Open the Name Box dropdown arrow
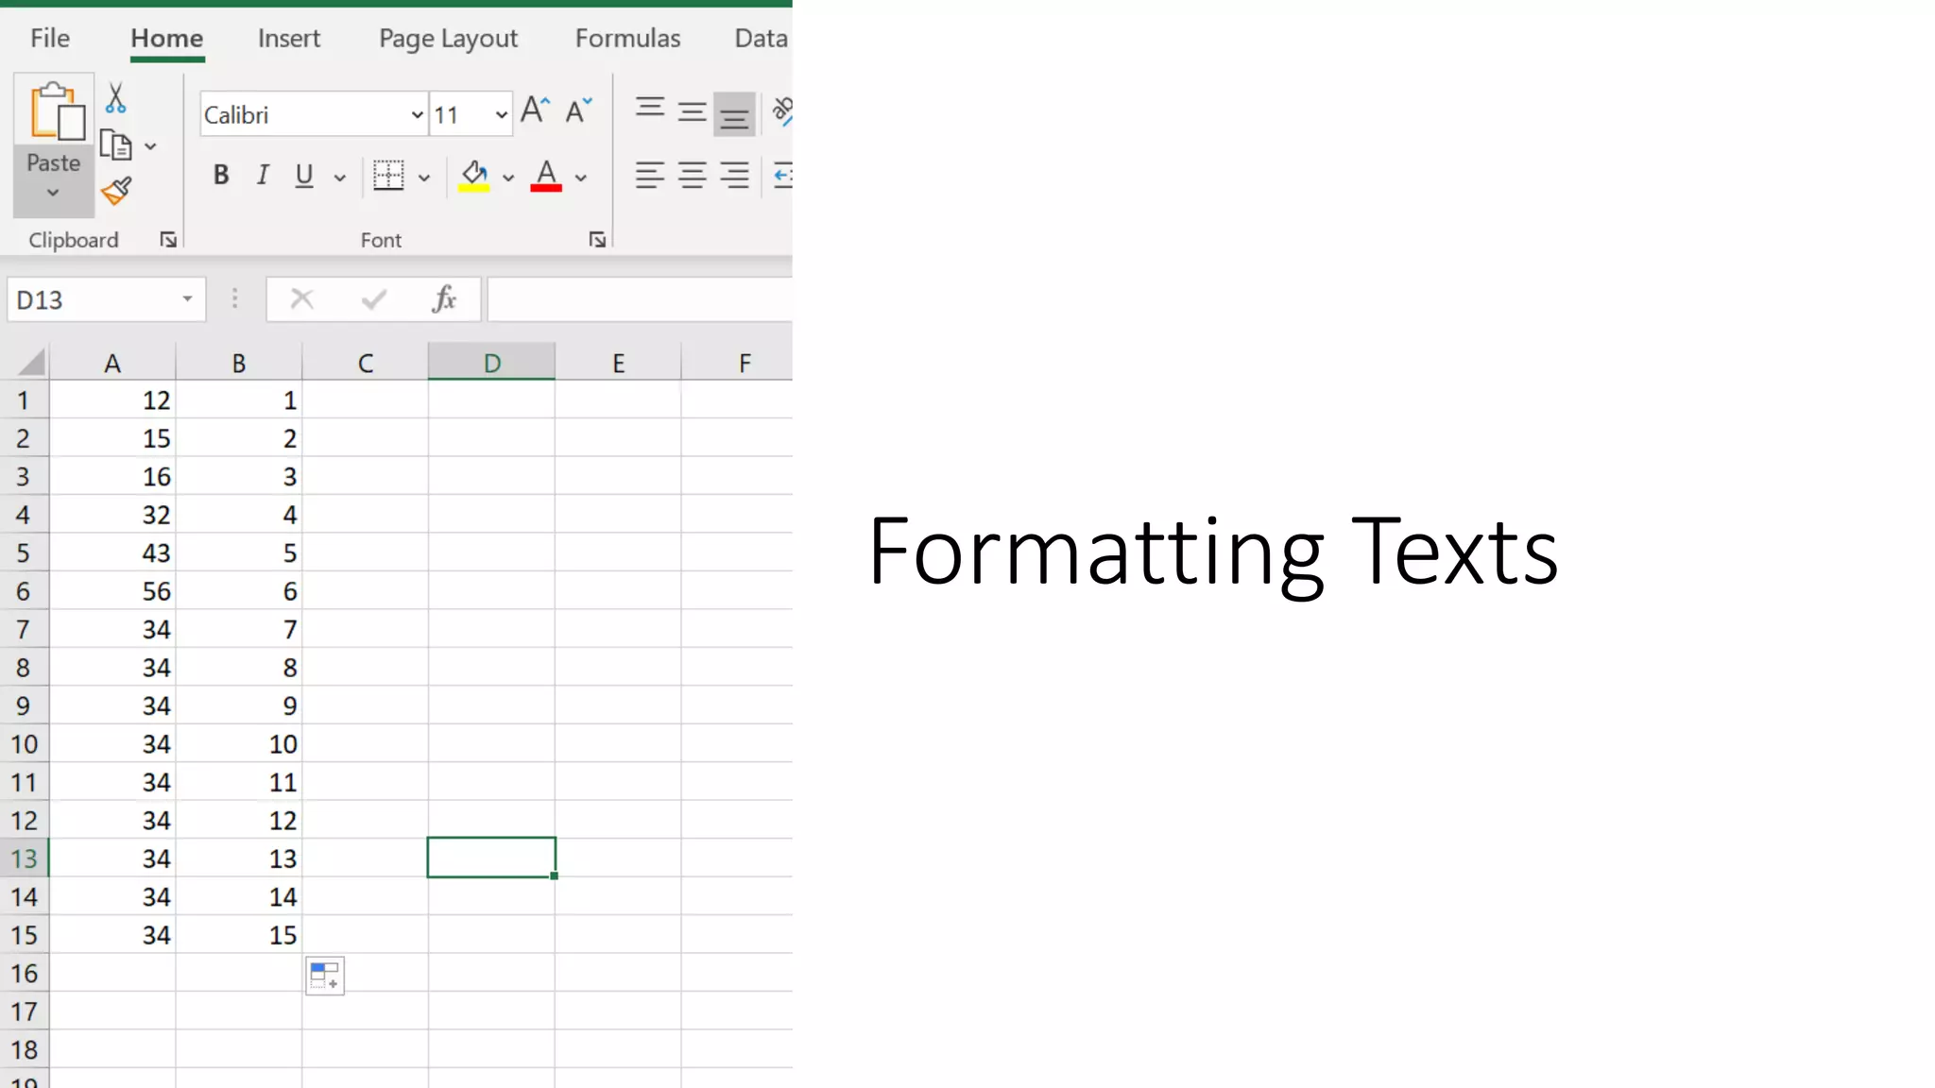Viewport: 1935px width, 1088px height. 187,299
